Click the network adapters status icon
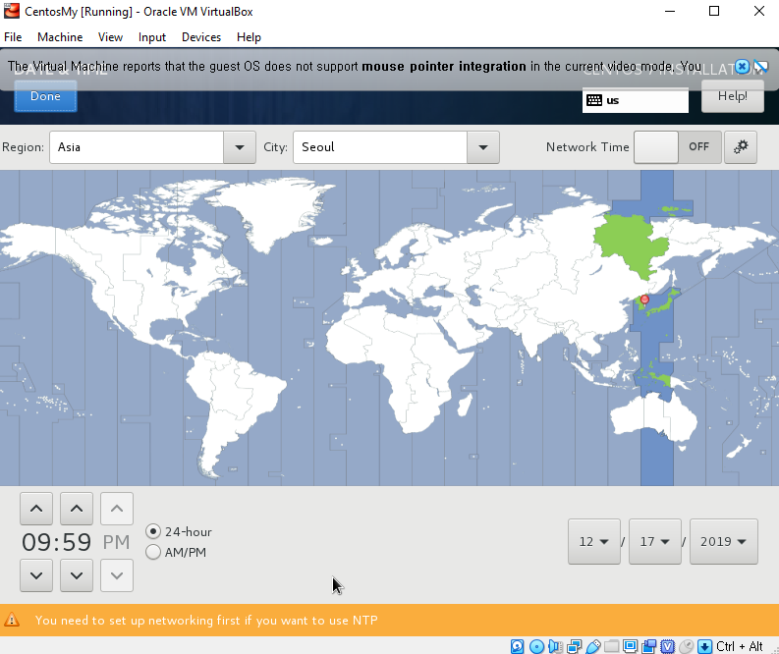 [575, 646]
